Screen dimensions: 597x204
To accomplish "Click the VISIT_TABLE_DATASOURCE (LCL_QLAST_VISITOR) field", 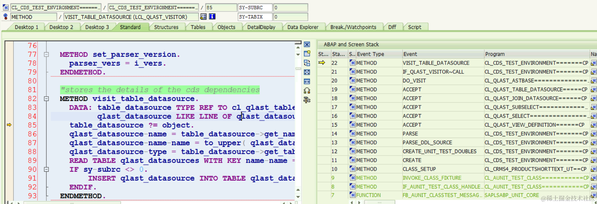I will tap(131, 17).
